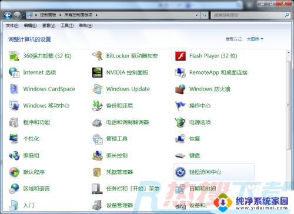Open the 工具(T) menu
Viewport: 294px width, 214px height.
pyautogui.click(x=67, y=25)
